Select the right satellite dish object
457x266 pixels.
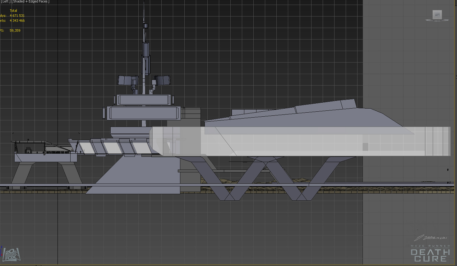[x=162, y=80]
